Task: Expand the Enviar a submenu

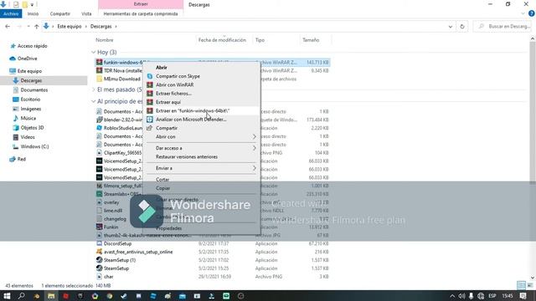Action: [x=202, y=168]
